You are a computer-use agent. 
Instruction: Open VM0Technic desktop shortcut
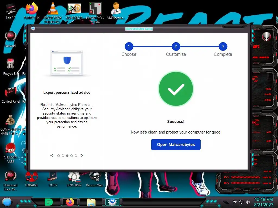pyautogui.click(x=116, y=11)
